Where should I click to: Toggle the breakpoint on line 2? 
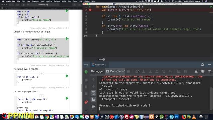pyautogui.click(x=90, y=10)
